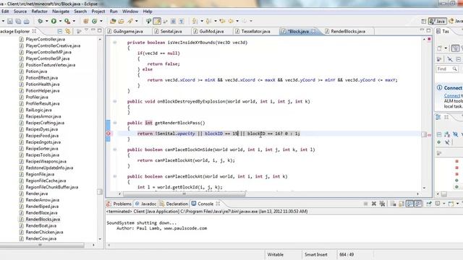Maximize the Package Explorer panel

point(100,30)
